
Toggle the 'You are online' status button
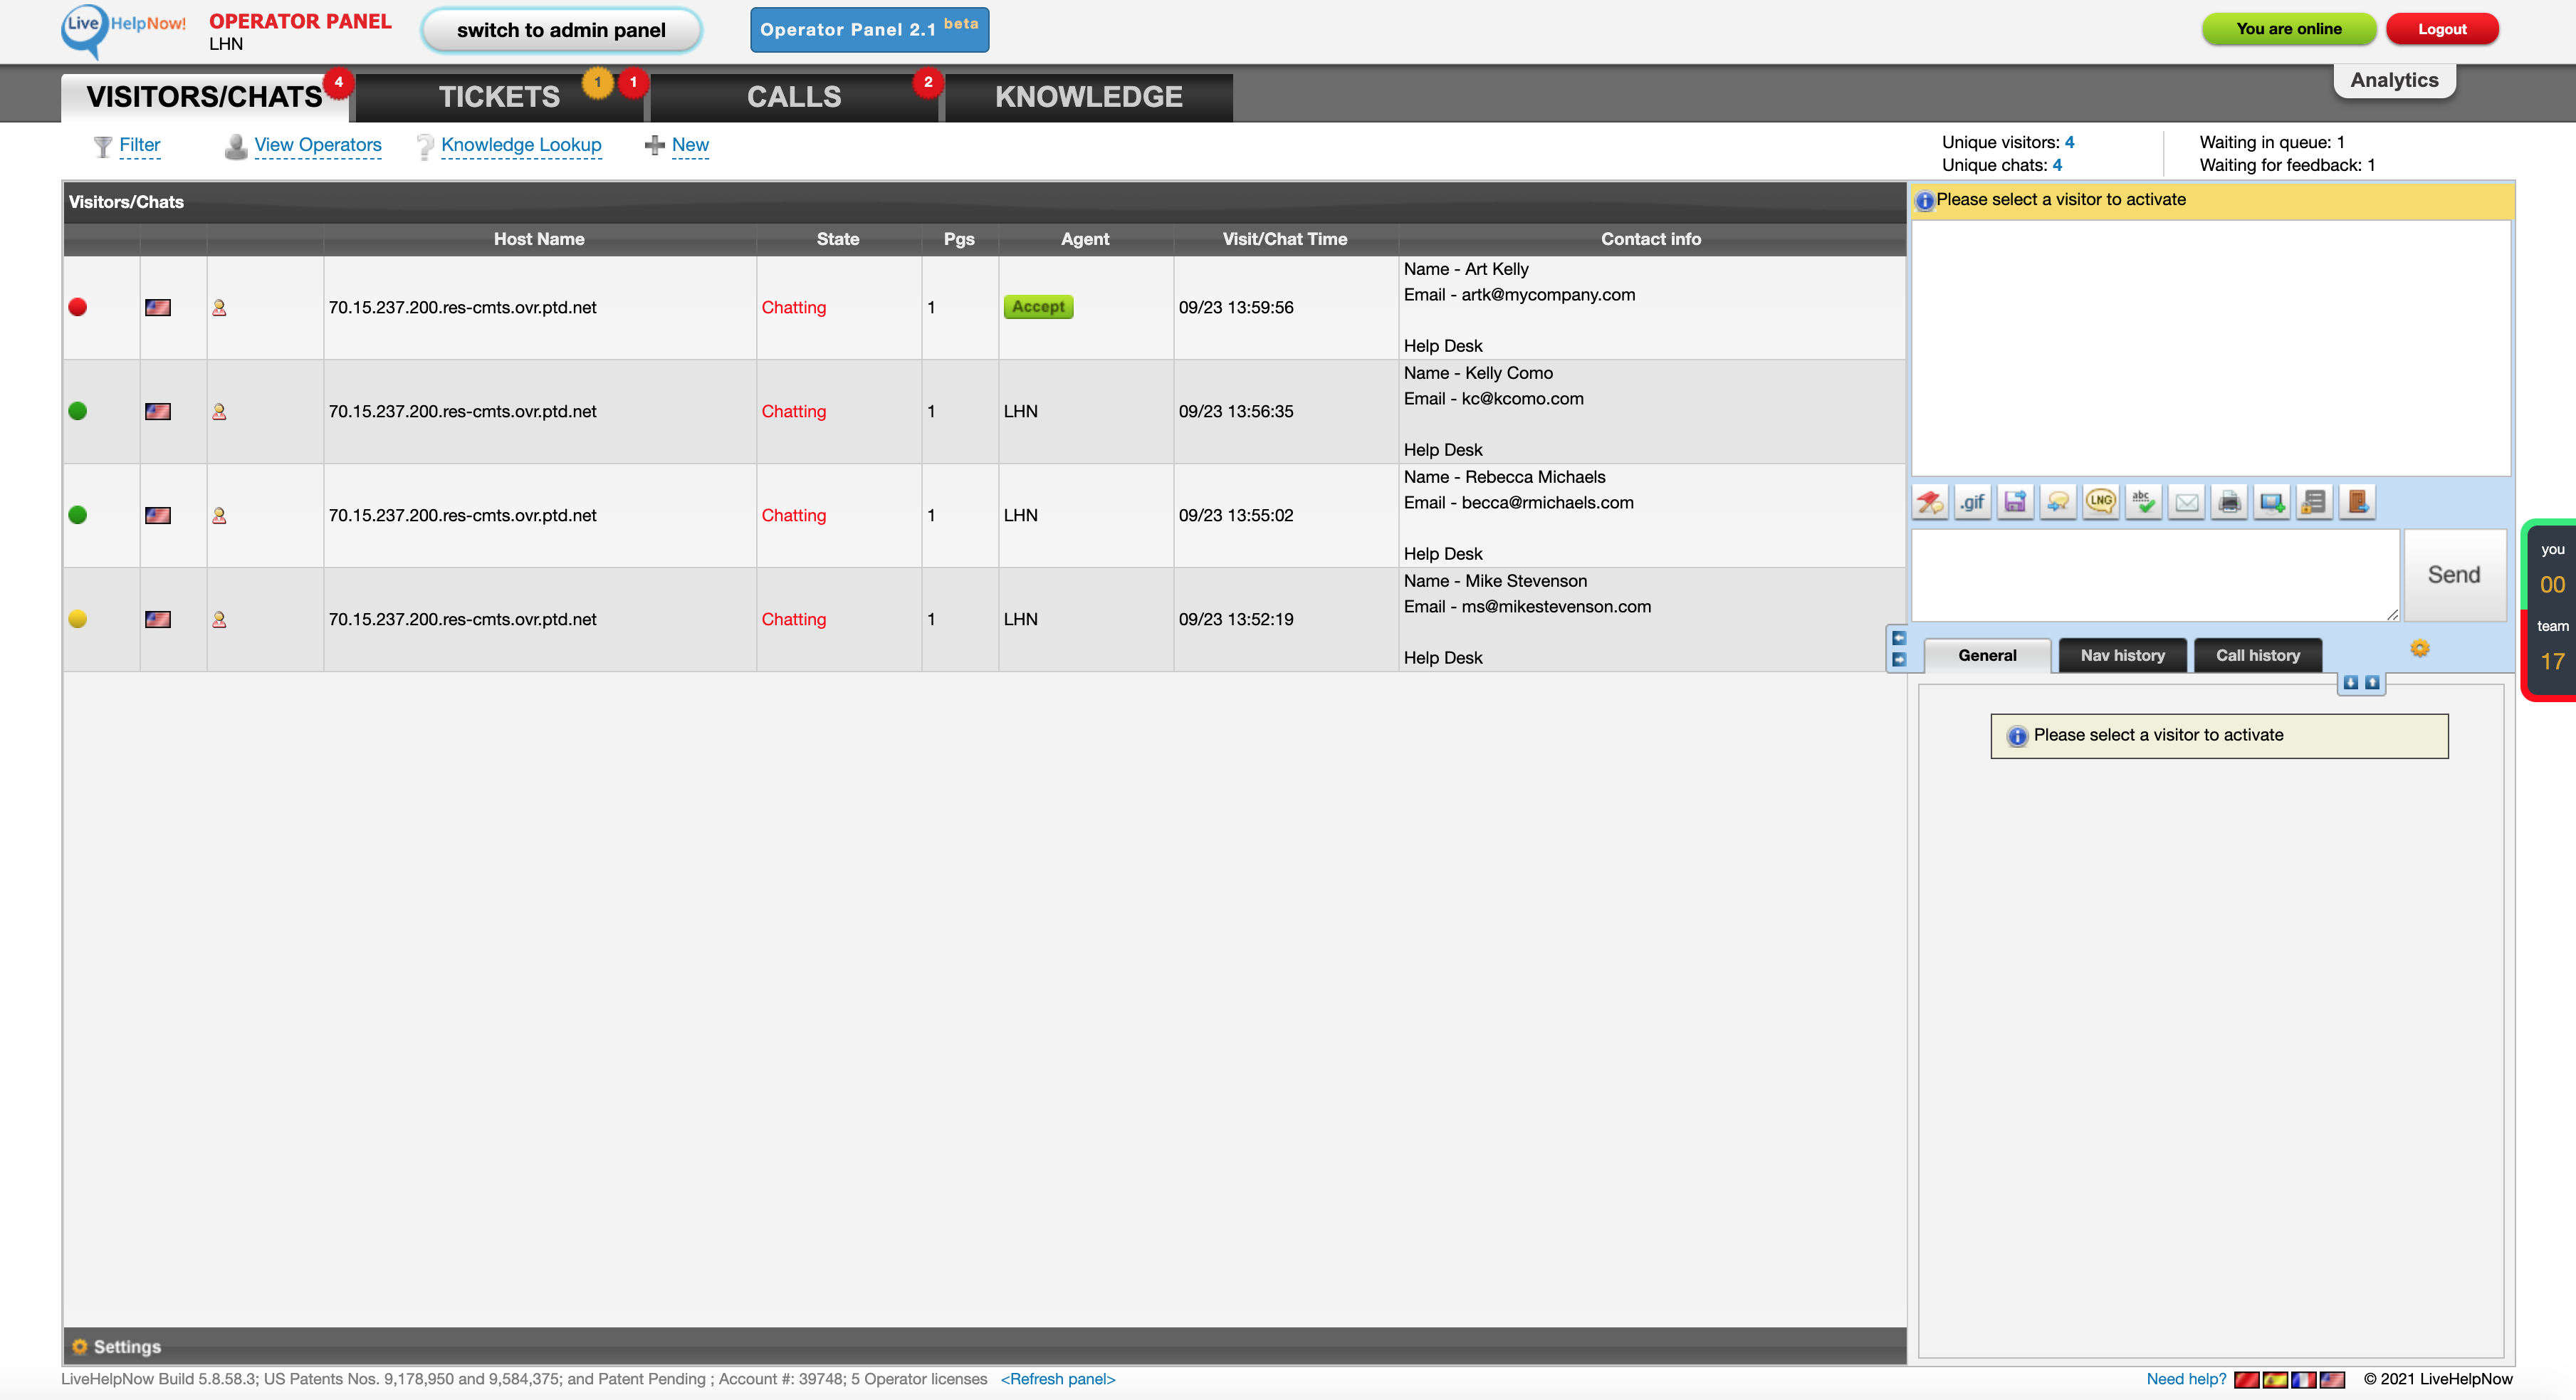point(2288,29)
